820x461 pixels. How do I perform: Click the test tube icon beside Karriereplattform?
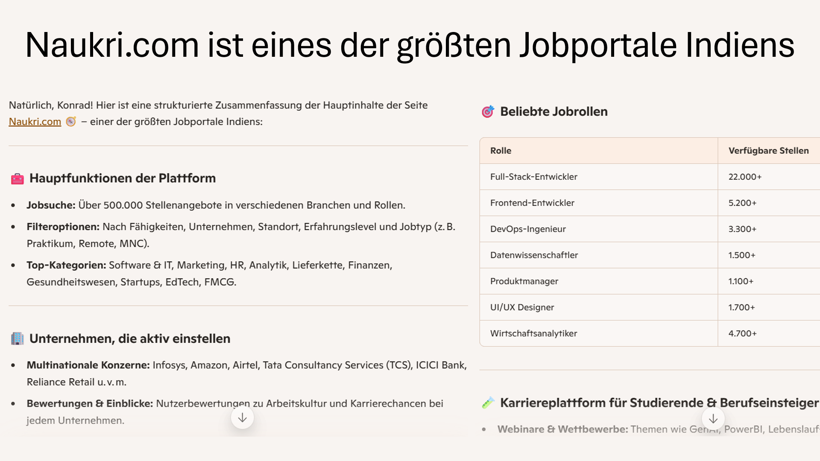tap(488, 403)
